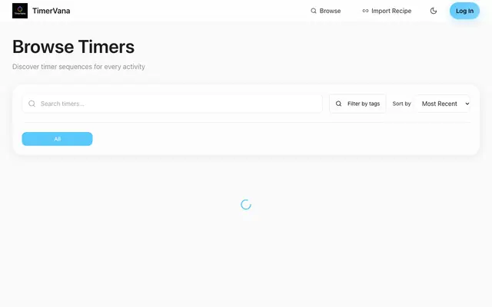Click the Log In button
This screenshot has height=307, width=492.
click(464, 11)
